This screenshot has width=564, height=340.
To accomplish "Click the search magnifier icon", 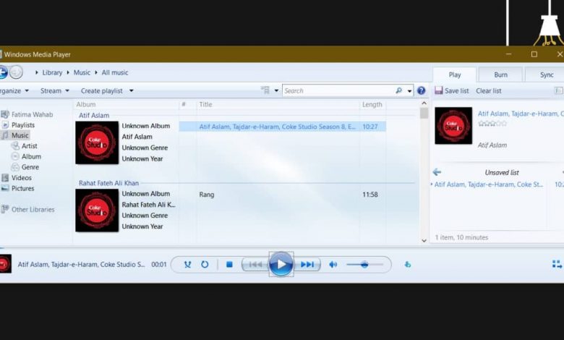I will pos(398,90).
